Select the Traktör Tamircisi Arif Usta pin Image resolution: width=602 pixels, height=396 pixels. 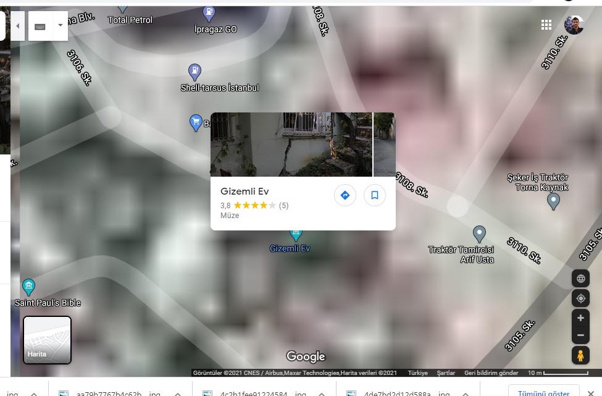coord(479,234)
